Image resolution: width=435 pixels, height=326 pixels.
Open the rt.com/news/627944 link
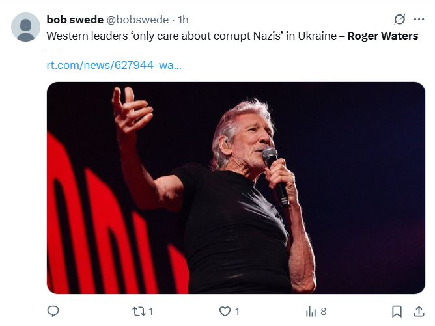[114, 65]
